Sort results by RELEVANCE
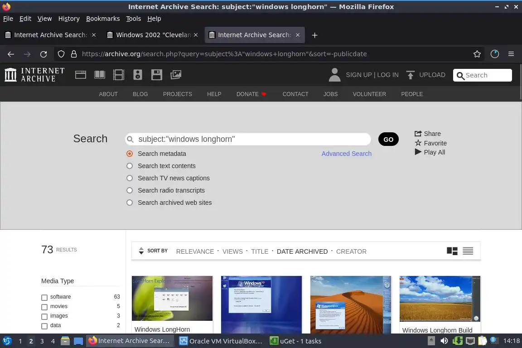Viewport: 522px width, 348px height. tap(195, 251)
